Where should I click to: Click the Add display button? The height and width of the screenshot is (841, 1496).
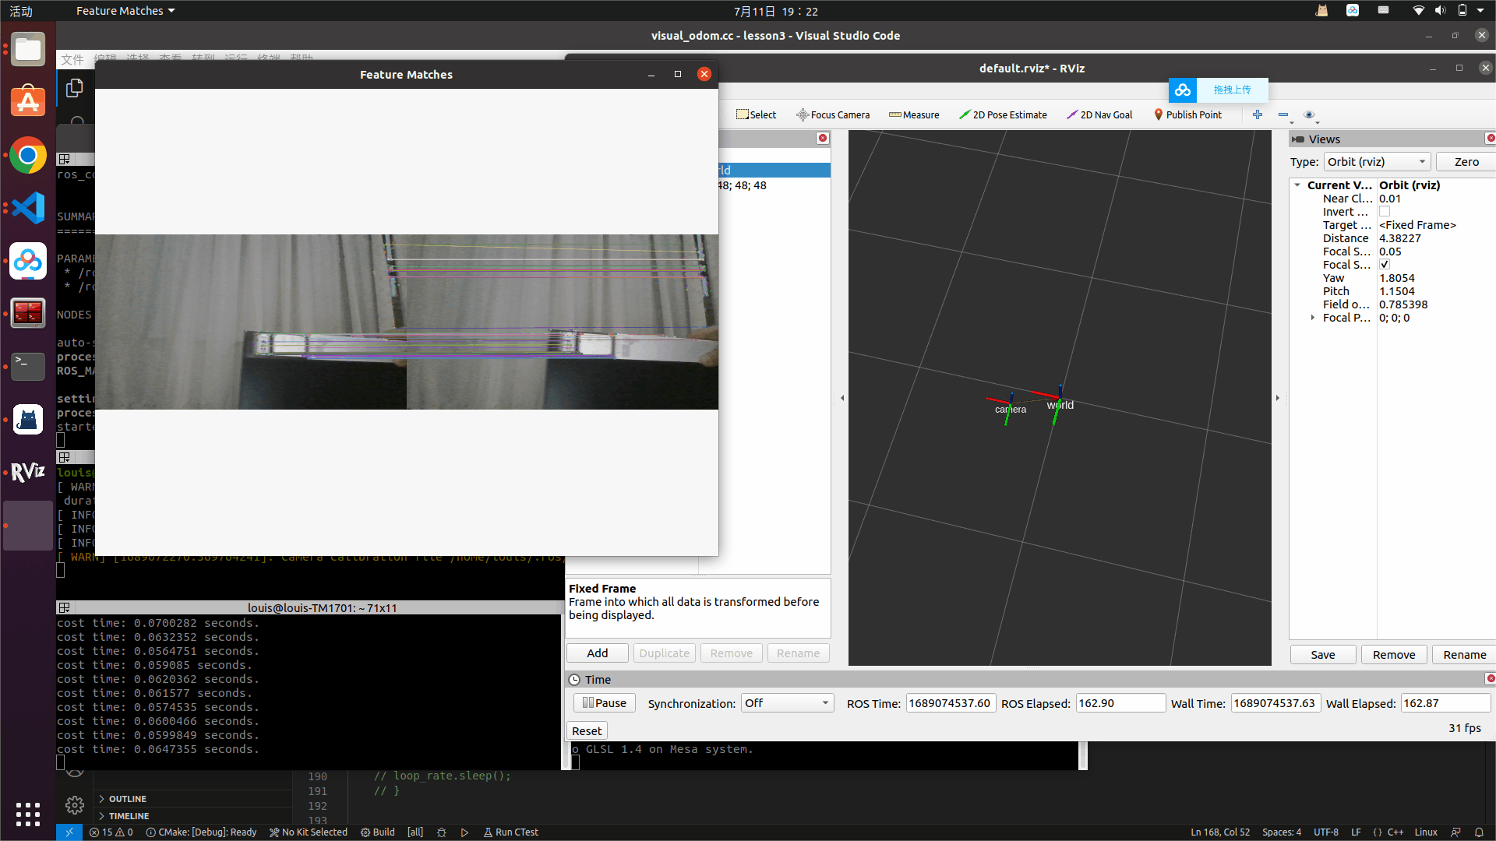click(x=597, y=653)
